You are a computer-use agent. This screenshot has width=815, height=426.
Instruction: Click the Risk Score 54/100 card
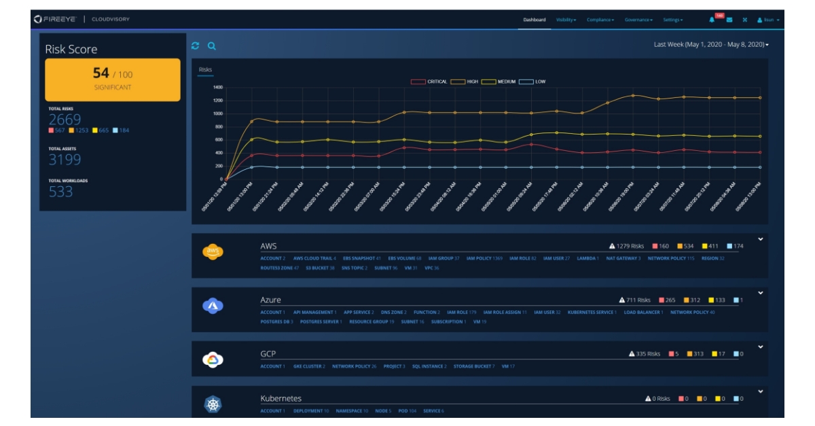113,79
